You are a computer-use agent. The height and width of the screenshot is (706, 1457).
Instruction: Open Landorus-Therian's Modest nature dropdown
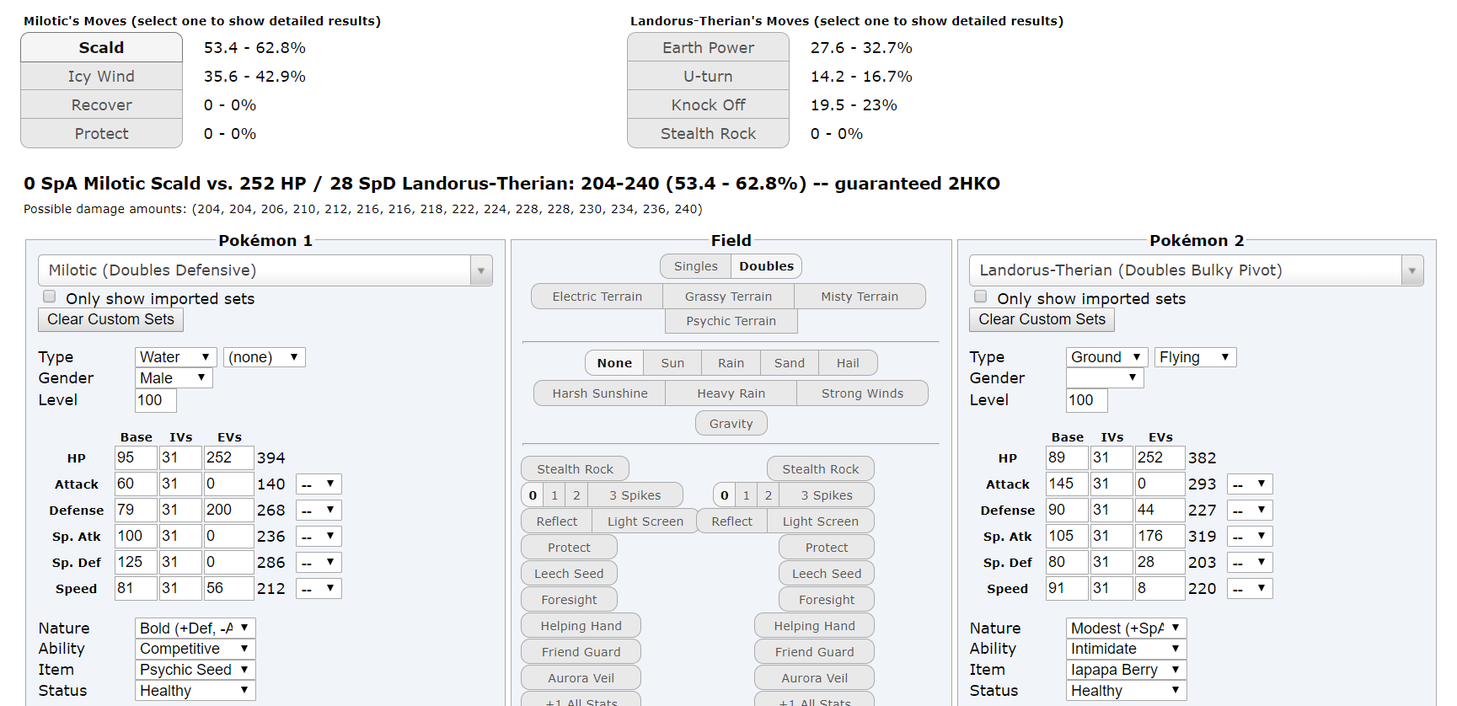coord(1126,628)
